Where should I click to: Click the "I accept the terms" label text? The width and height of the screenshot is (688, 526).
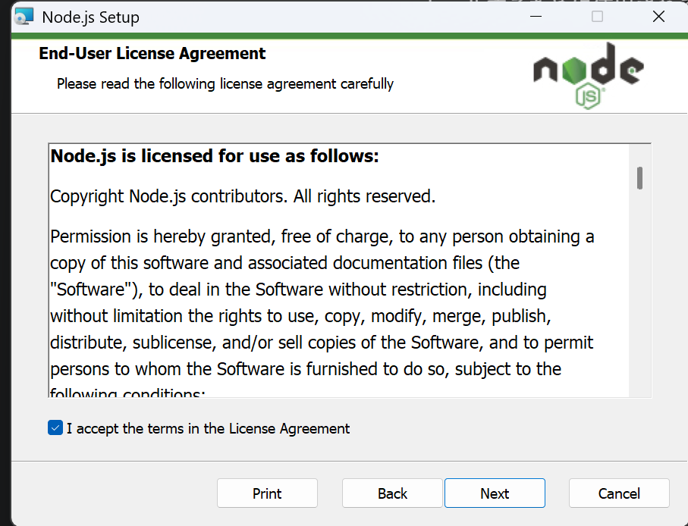point(208,428)
